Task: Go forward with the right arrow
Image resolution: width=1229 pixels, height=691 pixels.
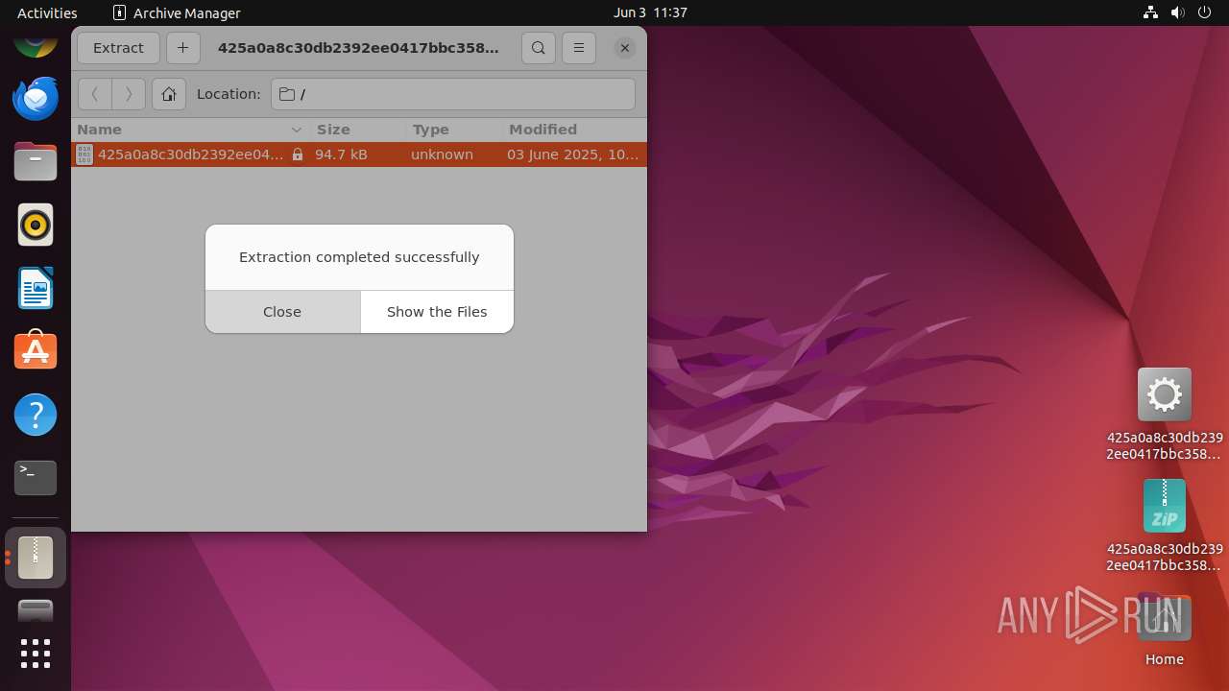Action: pyautogui.click(x=129, y=94)
